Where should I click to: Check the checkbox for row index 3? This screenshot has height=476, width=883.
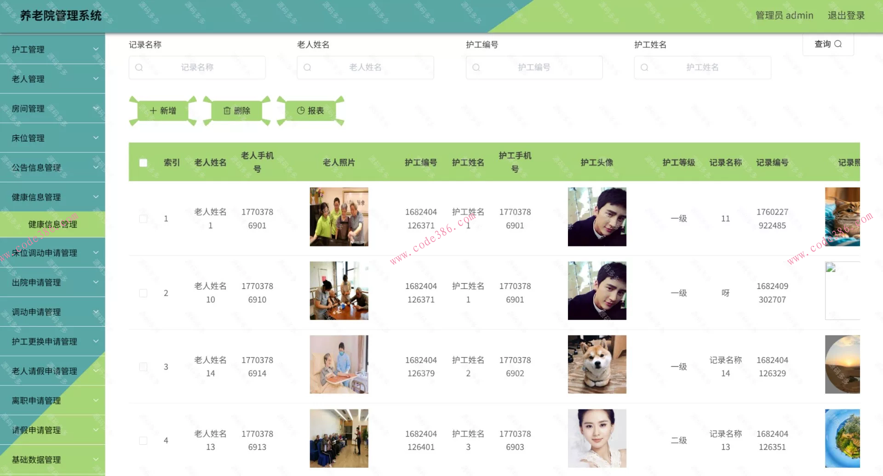coord(143,367)
